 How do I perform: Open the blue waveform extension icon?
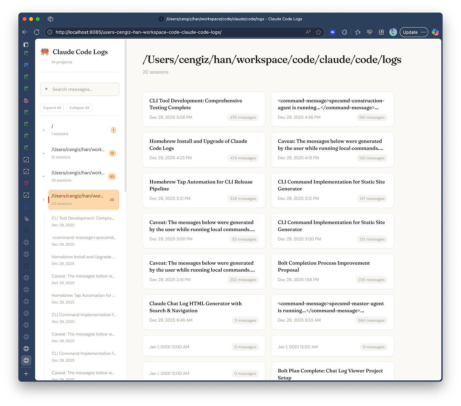pyautogui.click(x=332, y=32)
